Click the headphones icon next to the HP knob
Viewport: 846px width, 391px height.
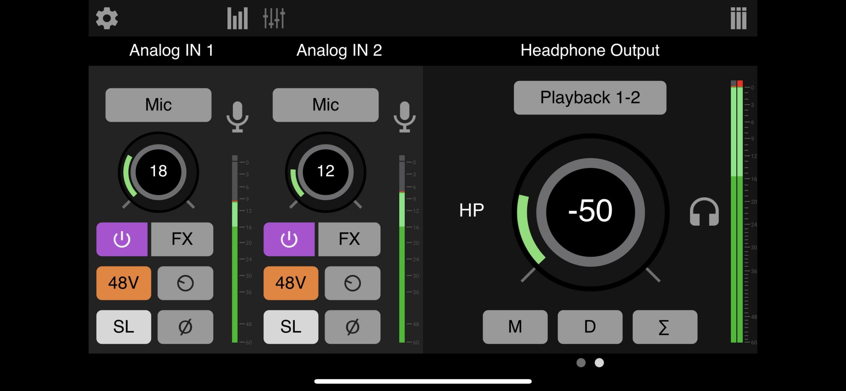pyautogui.click(x=704, y=212)
